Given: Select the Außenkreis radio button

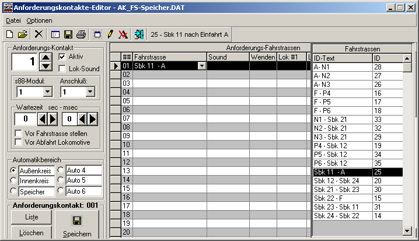Looking at the screenshot, I should (13, 170).
